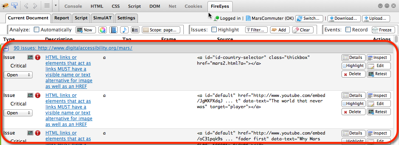
Task: Highlight the id-country-selector issue element
Action: [x=354, y=66]
